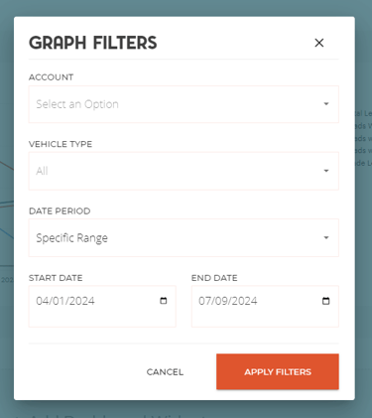Select the month '04' in Start Date
The image size is (372, 418).
[x=42, y=301]
